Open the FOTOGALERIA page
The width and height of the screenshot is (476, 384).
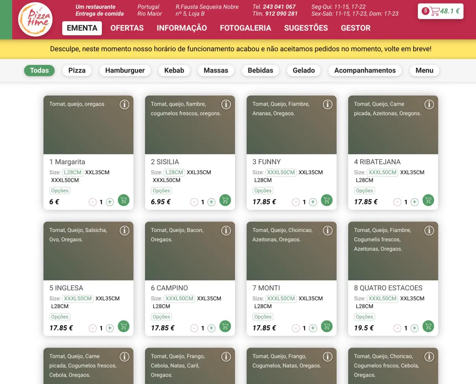[x=245, y=28]
